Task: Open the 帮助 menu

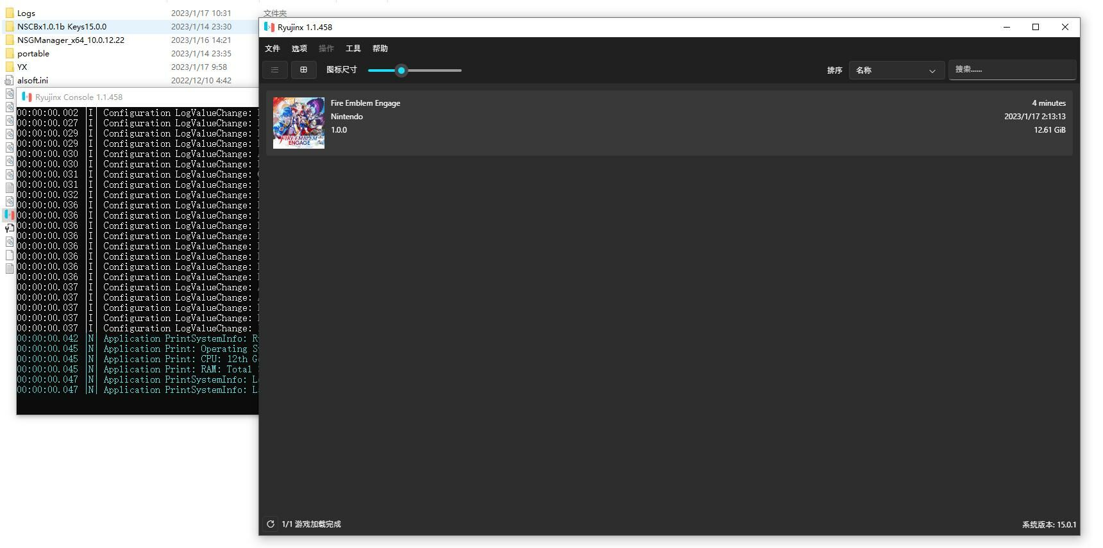Action: pyautogui.click(x=380, y=49)
